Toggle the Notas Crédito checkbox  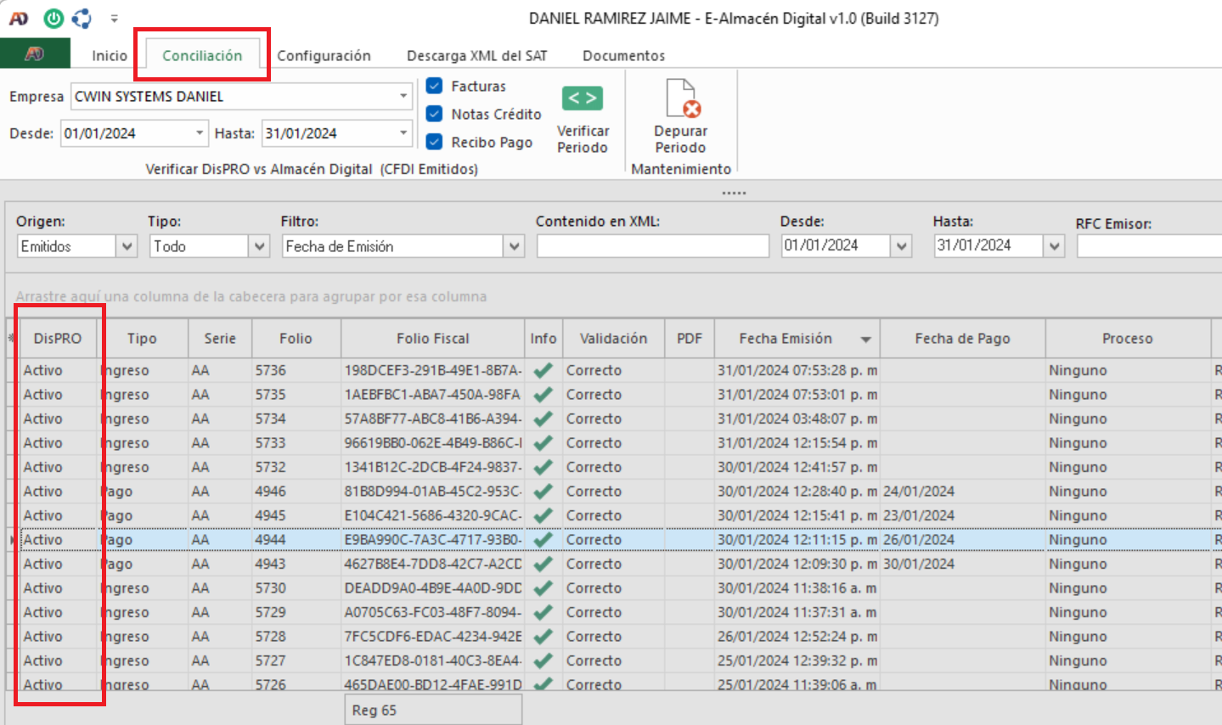pyautogui.click(x=435, y=114)
